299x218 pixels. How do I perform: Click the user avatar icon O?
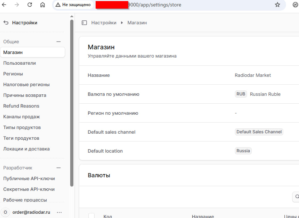click(x=5, y=212)
